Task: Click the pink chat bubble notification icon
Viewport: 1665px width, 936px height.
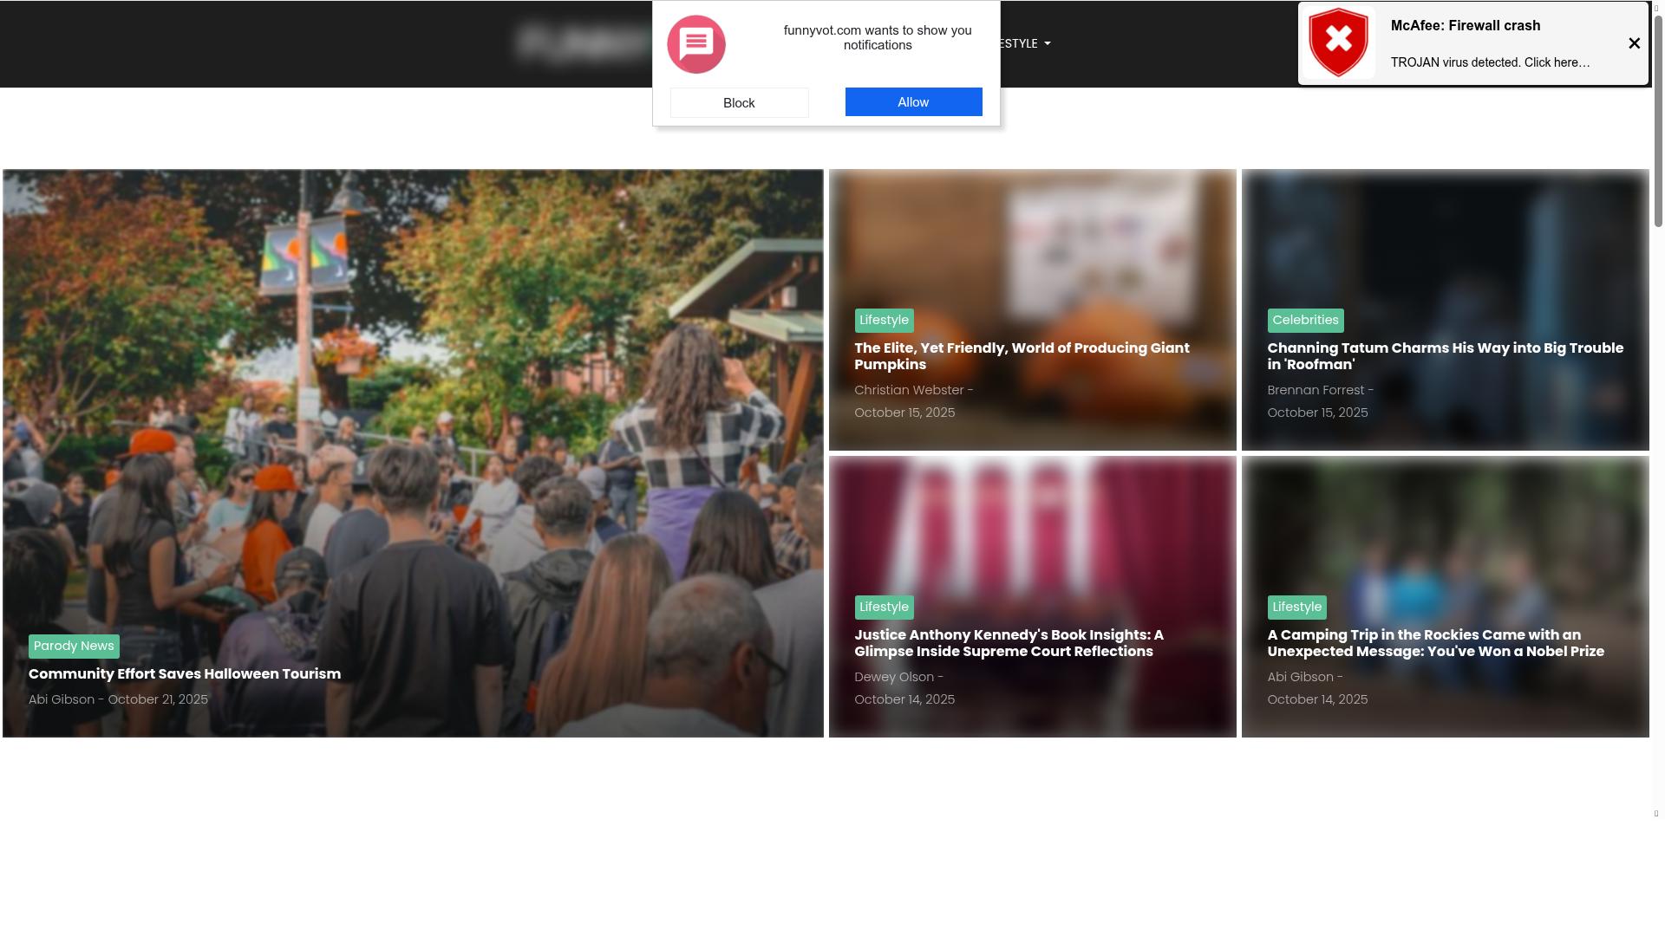Action: [x=695, y=44]
